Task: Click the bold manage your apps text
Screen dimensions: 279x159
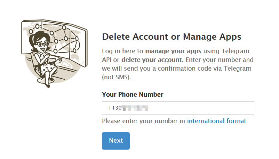Action: [x=173, y=51]
